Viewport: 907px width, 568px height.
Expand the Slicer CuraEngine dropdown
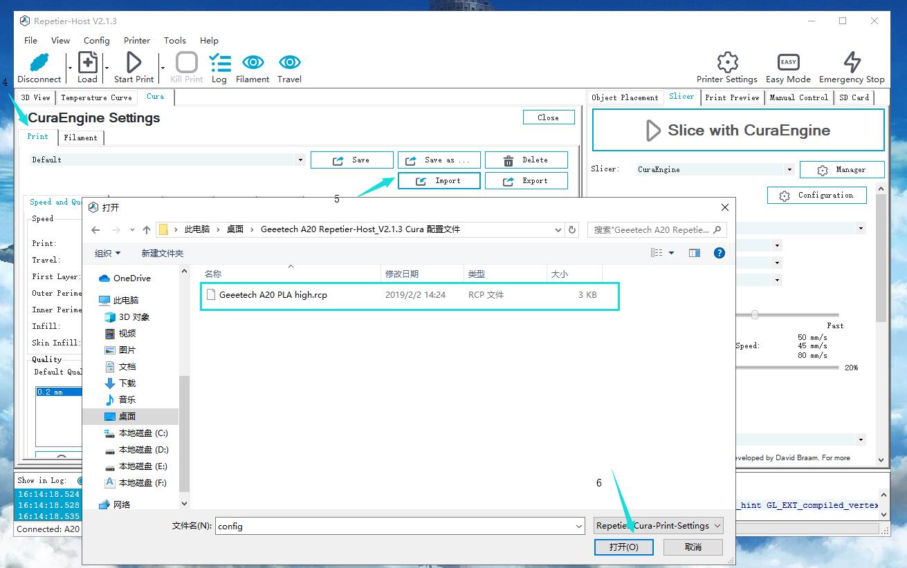(x=789, y=169)
